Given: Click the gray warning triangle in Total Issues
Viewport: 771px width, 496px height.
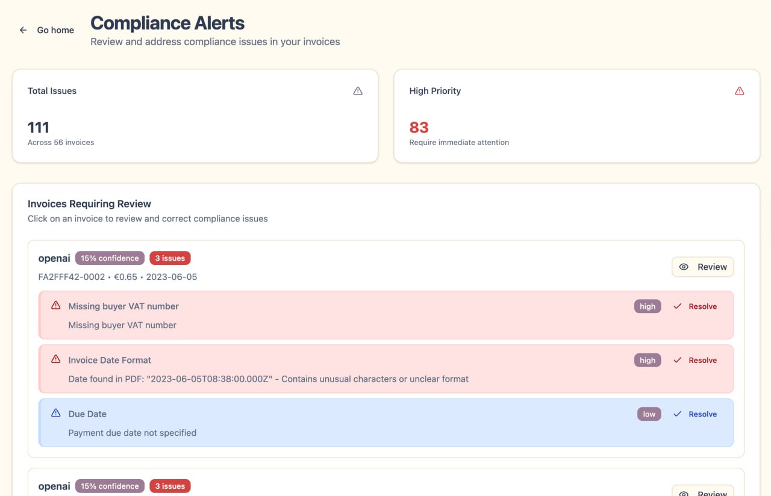Looking at the screenshot, I should coord(358,91).
